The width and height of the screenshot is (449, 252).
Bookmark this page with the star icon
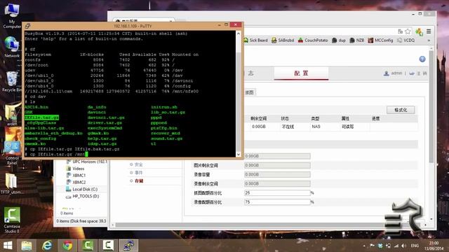pyautogui.click(x=408, y=31)
